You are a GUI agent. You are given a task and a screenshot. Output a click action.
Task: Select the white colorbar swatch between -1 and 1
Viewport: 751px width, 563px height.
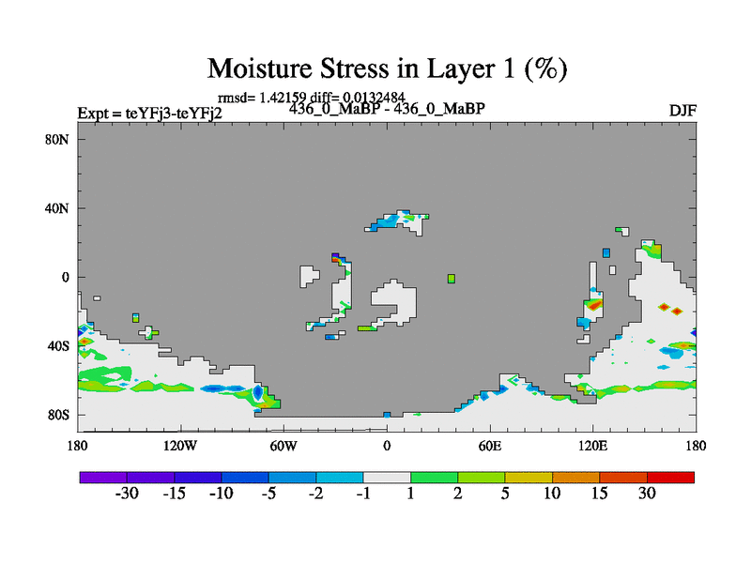coord(387,477)
